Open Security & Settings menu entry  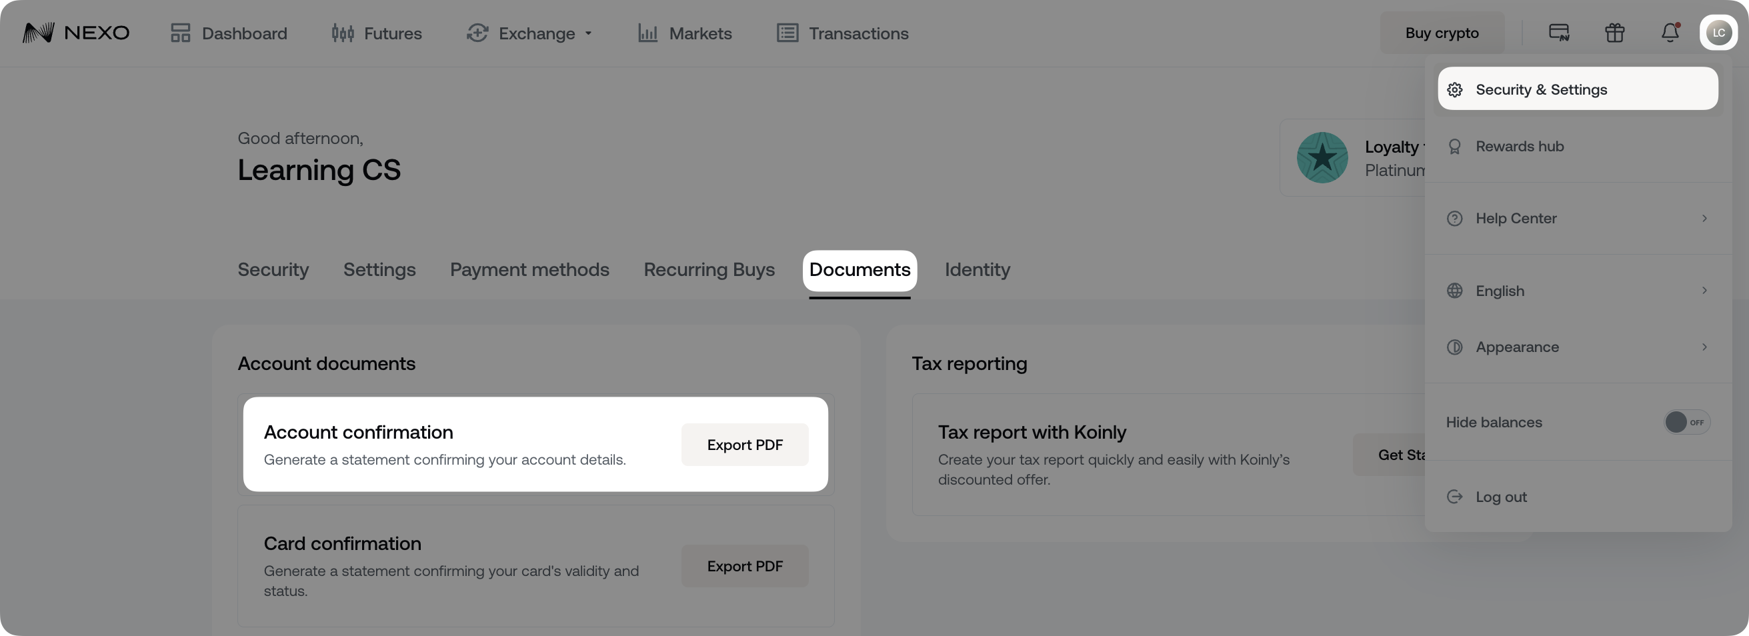(1541, 89)
